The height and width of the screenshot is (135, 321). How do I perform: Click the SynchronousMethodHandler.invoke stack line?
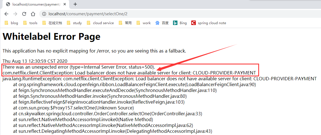pos(100,96)
